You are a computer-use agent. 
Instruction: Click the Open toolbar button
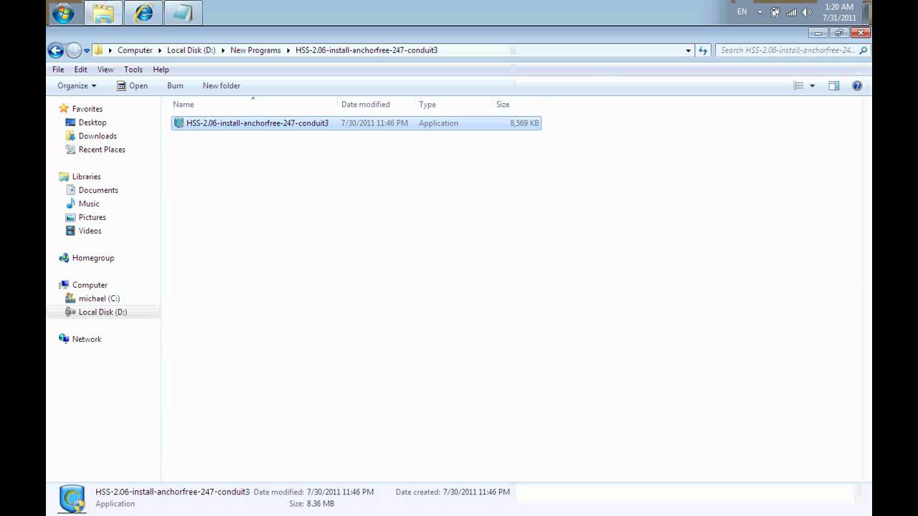(133, 85)
